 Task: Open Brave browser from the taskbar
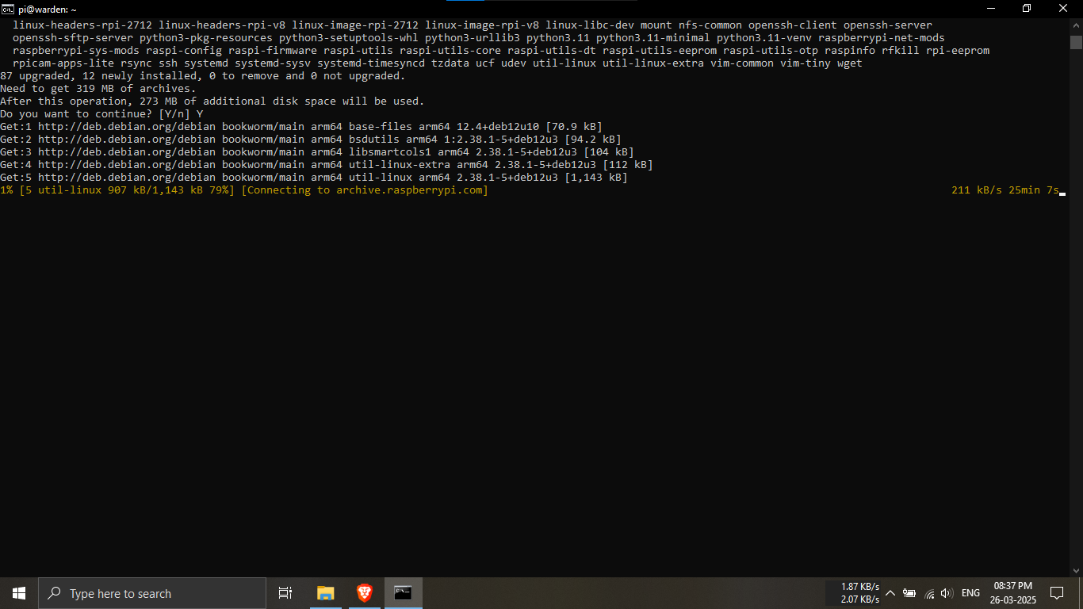[x=365, y=593]
